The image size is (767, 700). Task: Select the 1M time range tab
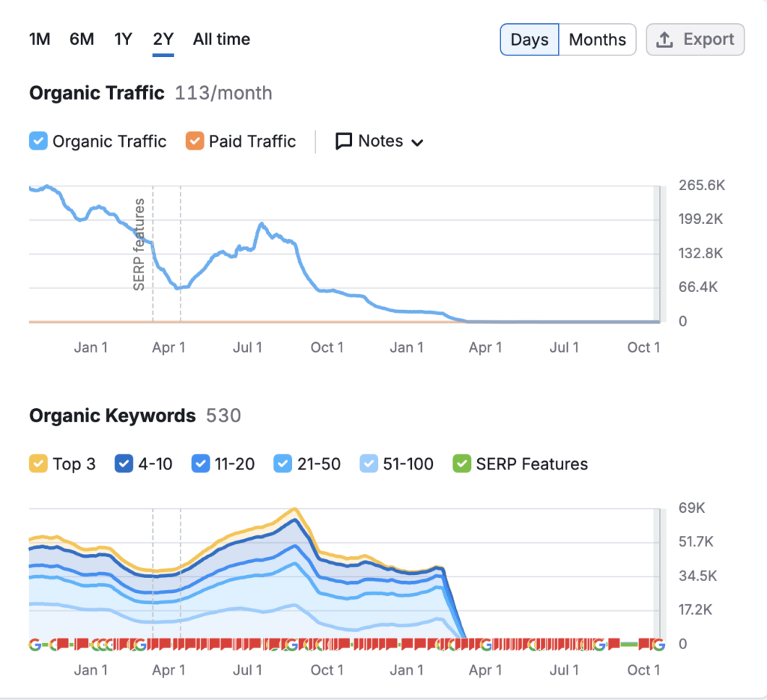coord(40,39)
